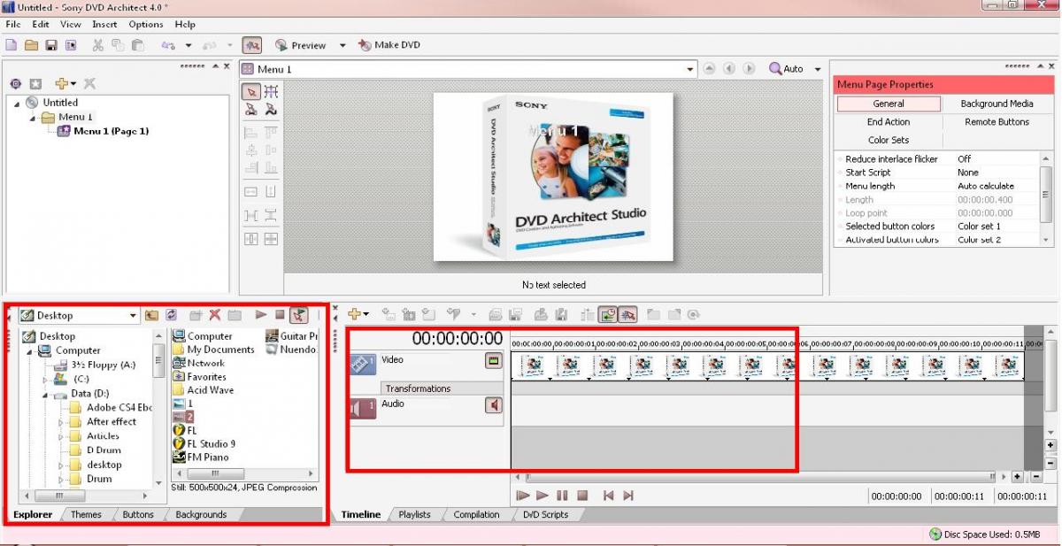The height and width of the screenshot is (546, 1062).
Task: Open the Zoom Auto dropdown arrow
Action: click(818, 69)
